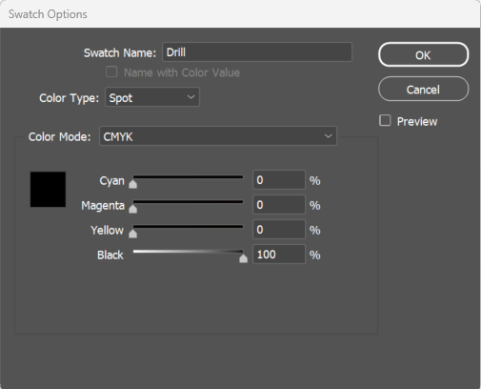Enable the Preview checkbox
Image resolution: width=481 pixels, height=389 pixels.
pyautogui.click(x=385, y=121)
